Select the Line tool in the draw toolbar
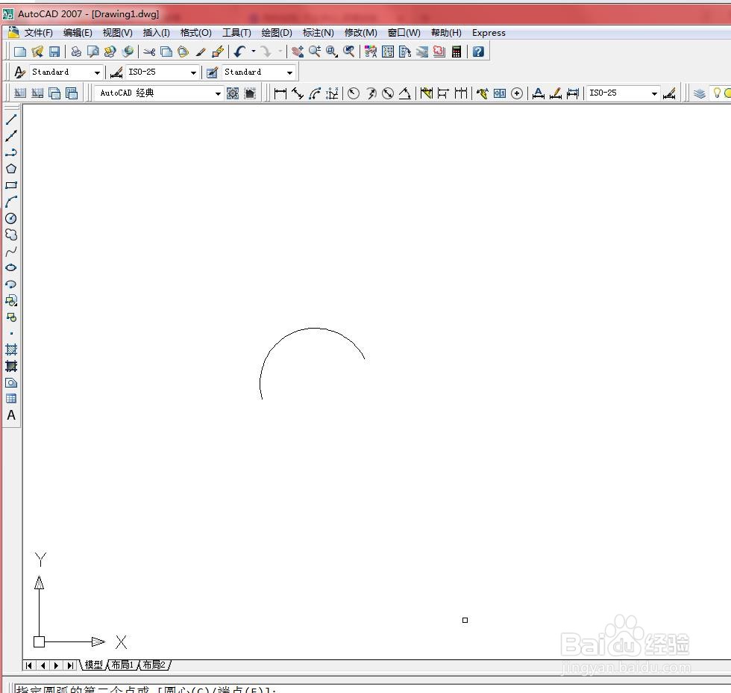This screenshot has width=731, height=693. [x=11, y=119]
